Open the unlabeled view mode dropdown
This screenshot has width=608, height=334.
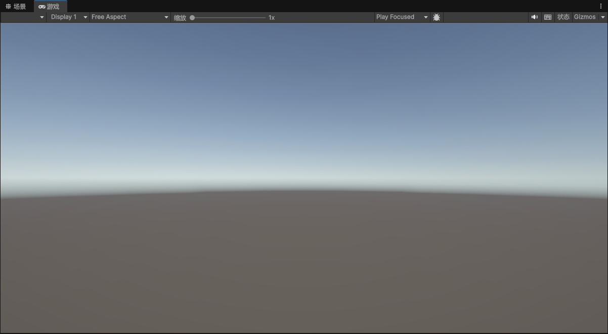[23, 17]
